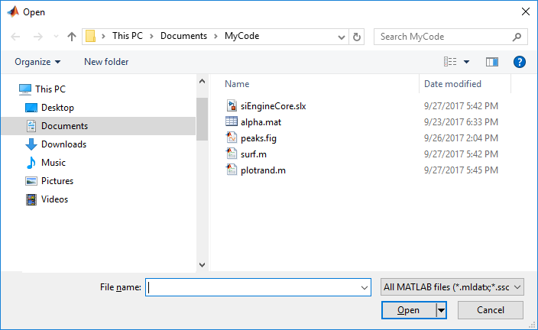
Task: Change the view layout icon
Action: coord(450,62)
